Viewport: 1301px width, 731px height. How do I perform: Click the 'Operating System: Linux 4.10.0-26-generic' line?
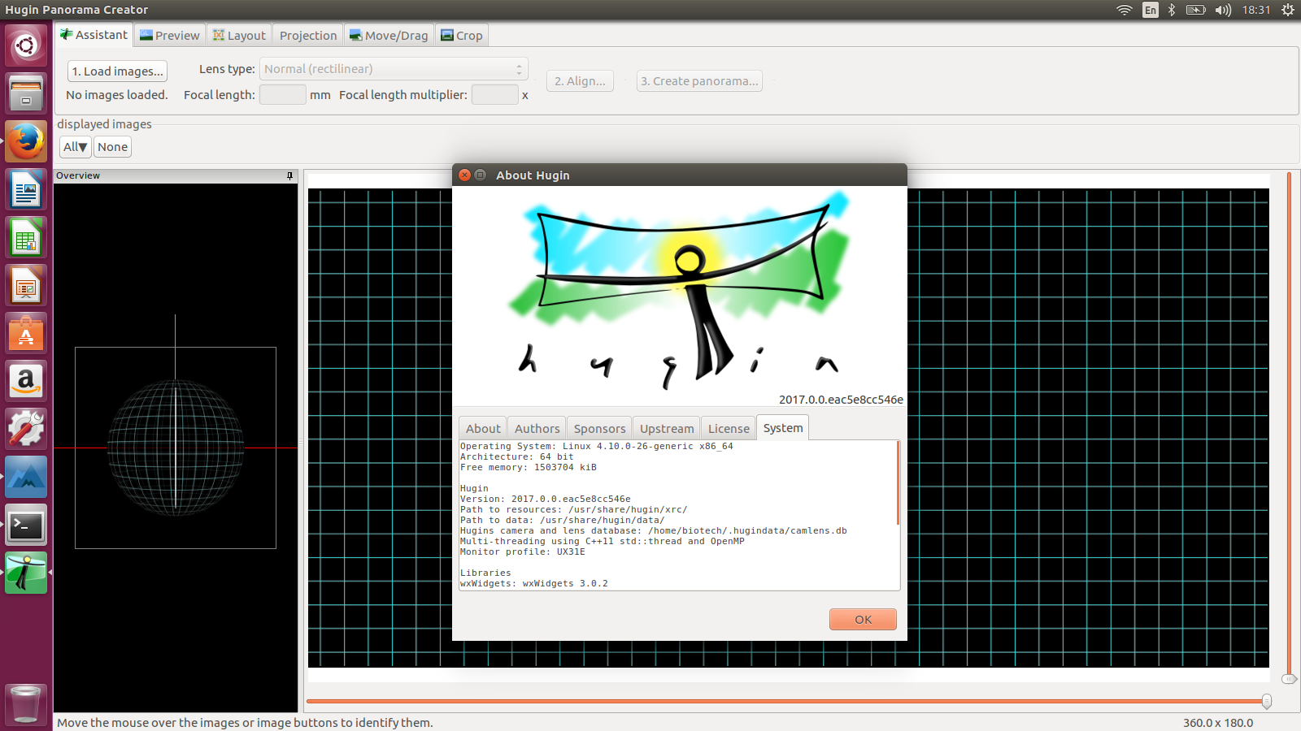(596, 446)
